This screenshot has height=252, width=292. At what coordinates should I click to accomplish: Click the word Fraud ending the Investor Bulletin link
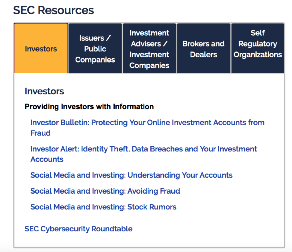tap(40, 133)
